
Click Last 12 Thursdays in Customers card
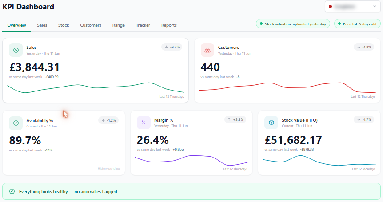tap(363, 97)
